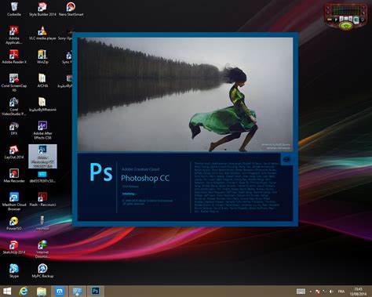Open the touch keyboard from system tray

coord(301,292)
